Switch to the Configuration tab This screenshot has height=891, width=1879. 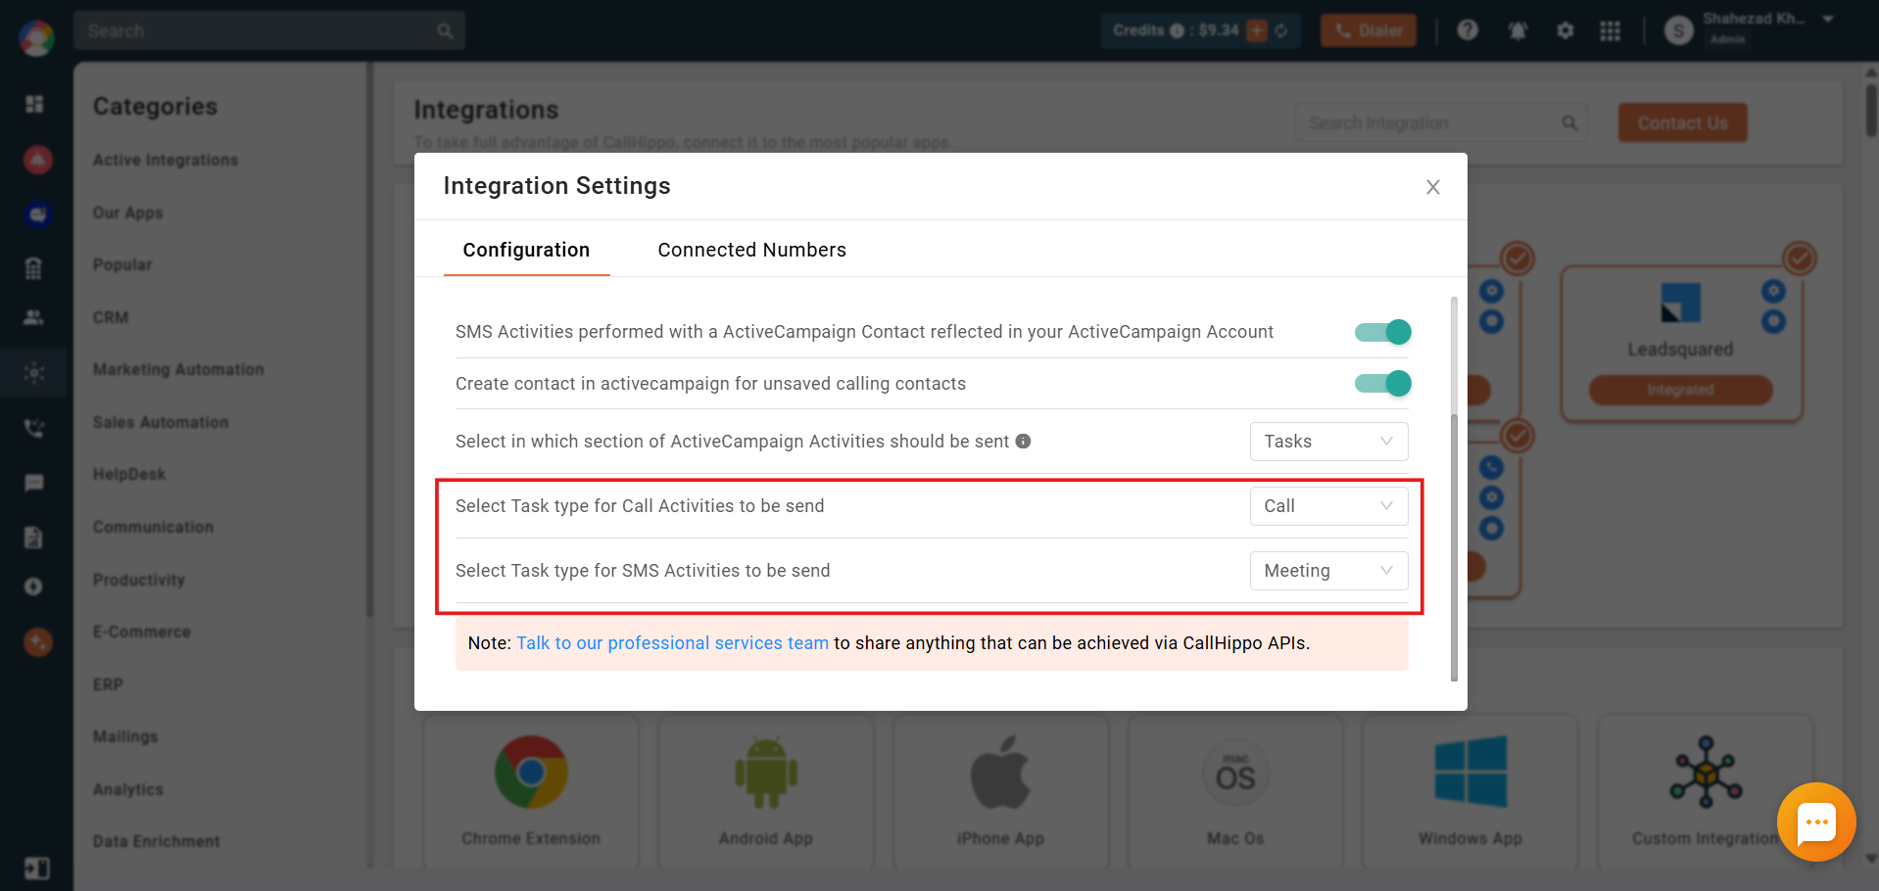tap(526, 250)
